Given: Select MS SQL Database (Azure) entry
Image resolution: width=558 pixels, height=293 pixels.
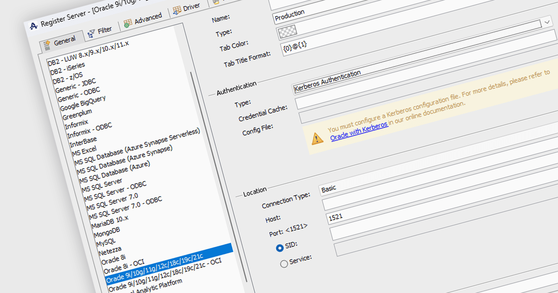Looking at the screenshot, I should [x=115, y=173].
